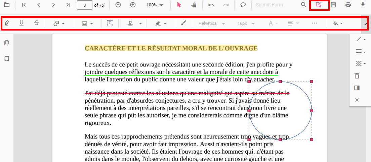
Task: Delete the selected annotation with trash icon
Action: click(357, 76)
